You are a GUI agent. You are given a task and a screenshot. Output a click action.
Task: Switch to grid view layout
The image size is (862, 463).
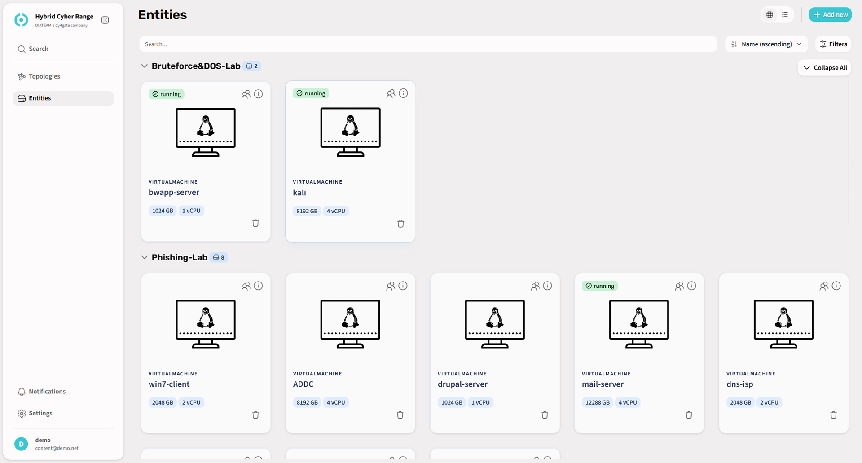(770, 15)
